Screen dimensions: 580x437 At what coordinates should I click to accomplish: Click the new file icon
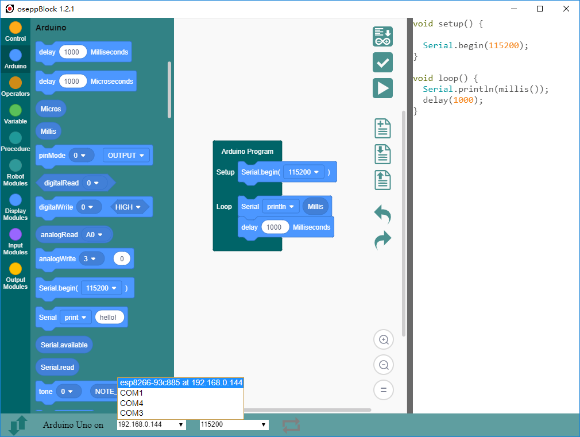[382, 128]
